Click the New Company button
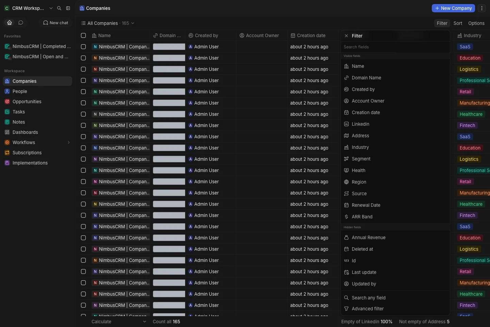The width and height of the screenshot is (490, 327). click(453, 8)
